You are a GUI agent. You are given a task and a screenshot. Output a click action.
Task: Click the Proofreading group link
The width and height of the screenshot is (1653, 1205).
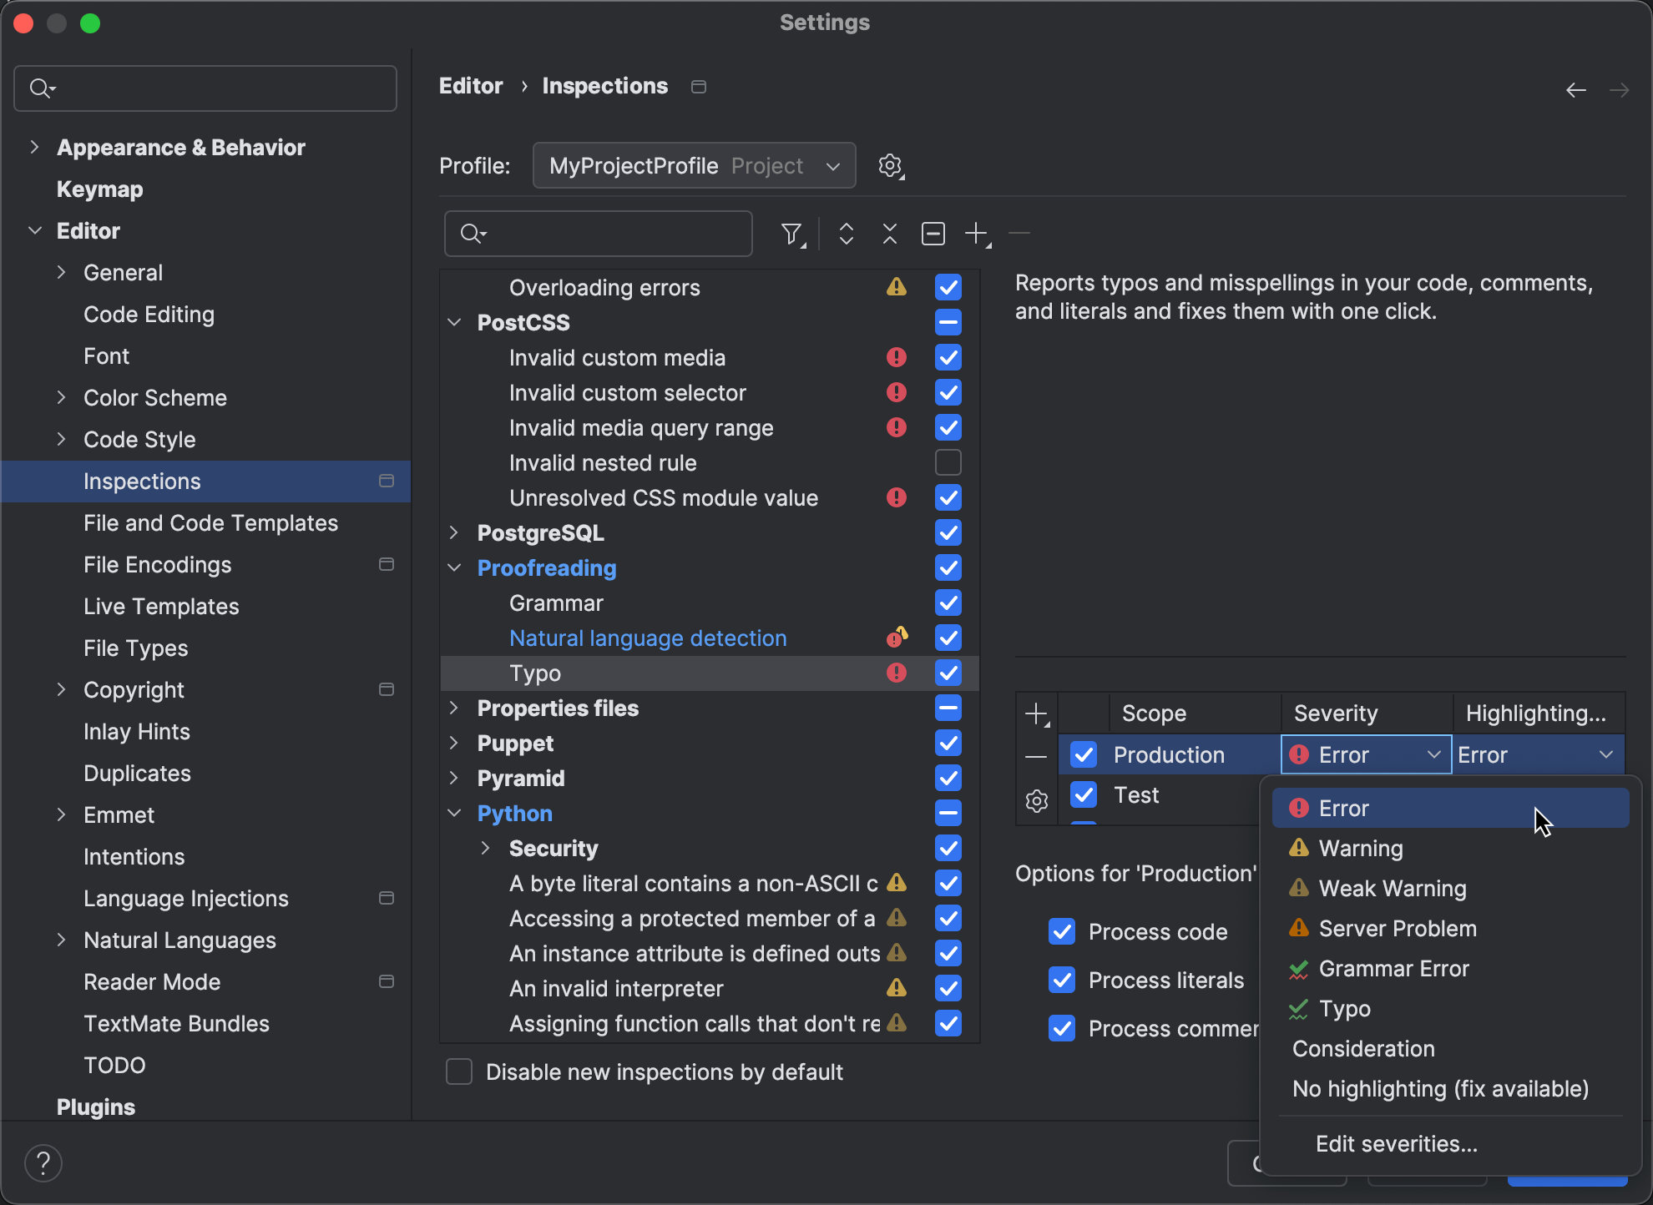546,567
